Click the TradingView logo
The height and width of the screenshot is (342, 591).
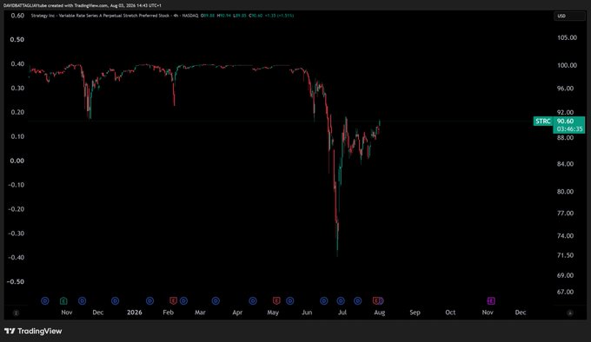pyautogui.click(x=33, y=331)
